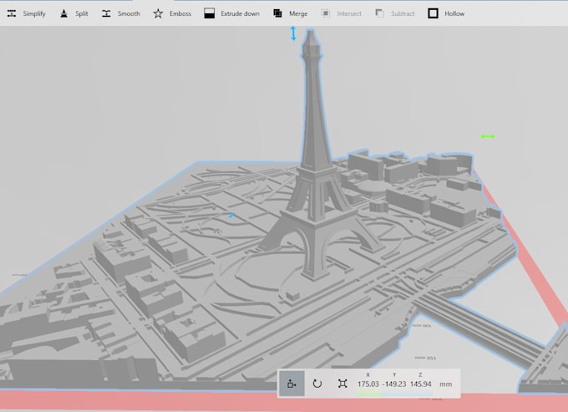This screenshot has height=412, width=568.
Task: Click the Extrude down icon
Action: coord(210,13)
